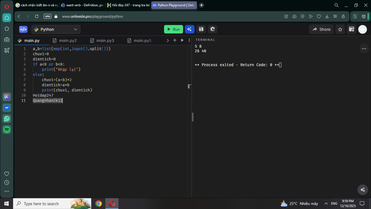371x209 pixels.
Task: Click the editor vertical scrollbar thumb
Action: (x=189, y=86)
